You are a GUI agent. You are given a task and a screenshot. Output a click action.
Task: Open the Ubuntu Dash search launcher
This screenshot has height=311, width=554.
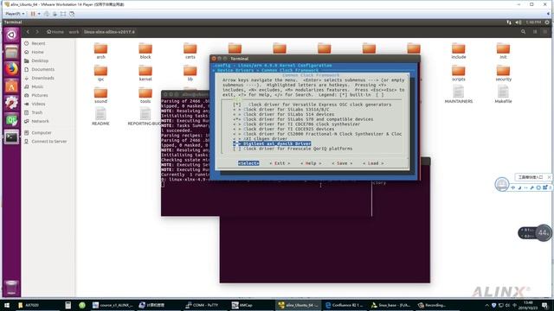click(11, 35)
